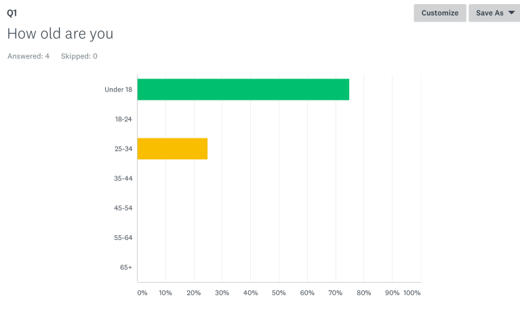Click the 20% axis tick label
The width and height of the screenshot is (520, 320).
tap(194, 293)
